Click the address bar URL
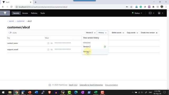The width and height of the screenshot is (169, 95). (x=43, y=7)
